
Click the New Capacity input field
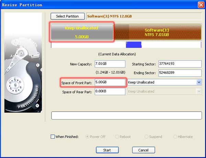[x=110, y=64]
